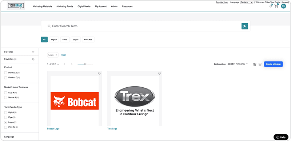This screenshot has height=141, width=291.
Task: Open the Language dropdown Deutsch
Action: pyautogui.click(x=247, y=2)
